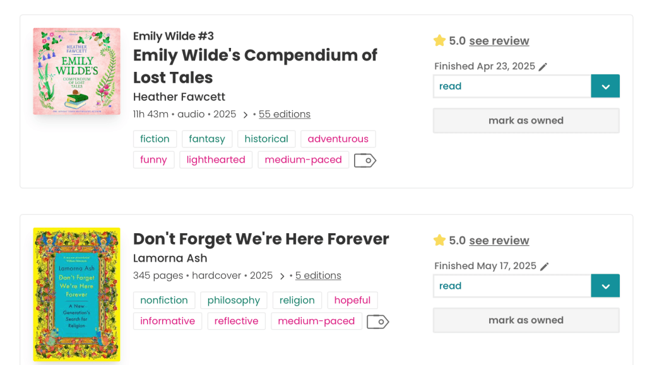
Task: Click the tag icon for Don't Forget We're Here Forever
Action: click(377, 322)
